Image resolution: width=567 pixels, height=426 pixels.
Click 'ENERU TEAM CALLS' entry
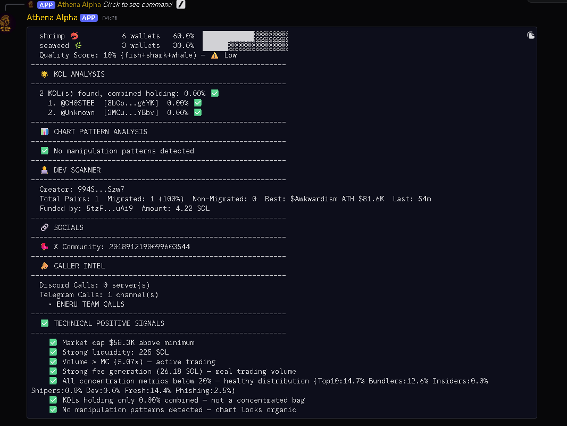[x=90, y=304]
